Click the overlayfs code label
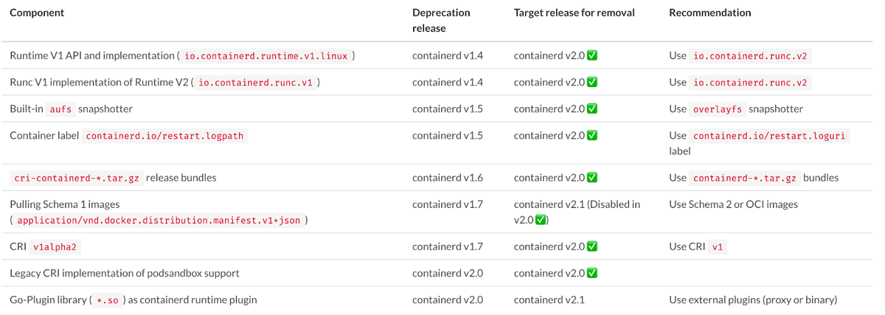Image resolution: width=885 pixels, height=315 pixels. (x=718, y=109)
